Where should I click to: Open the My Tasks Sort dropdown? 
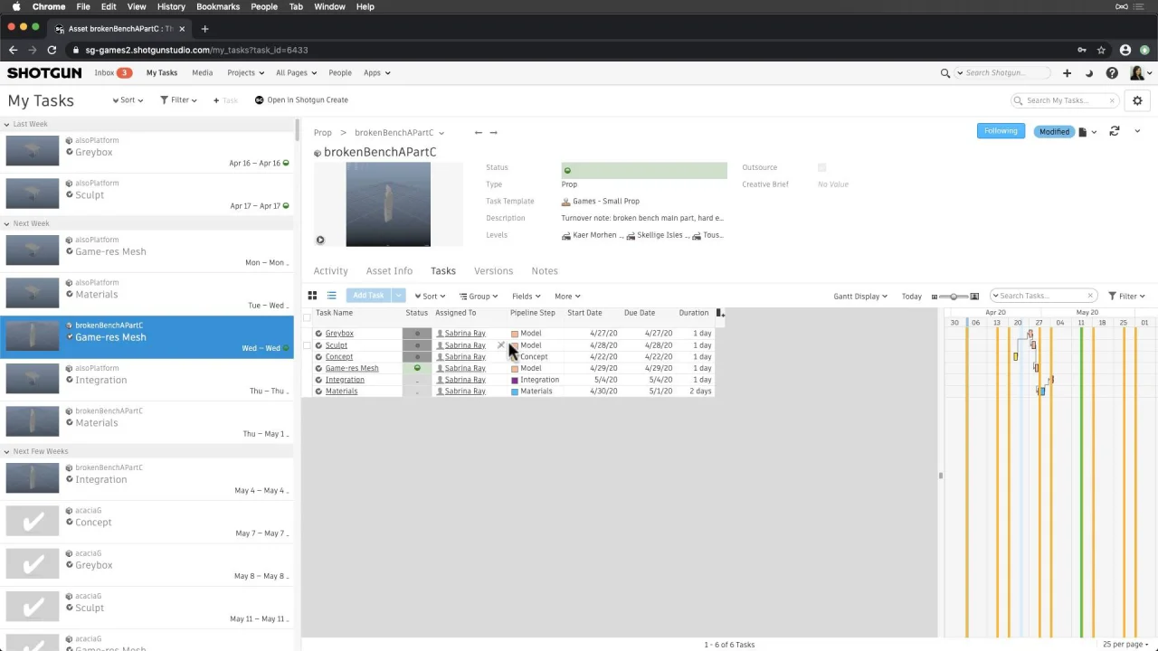click(128, 100)
